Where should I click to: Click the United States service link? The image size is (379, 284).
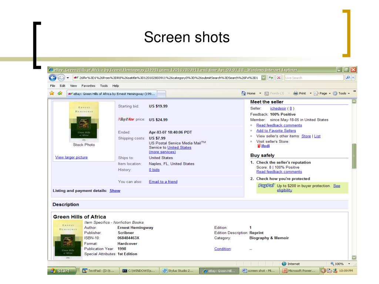point(179,147)
